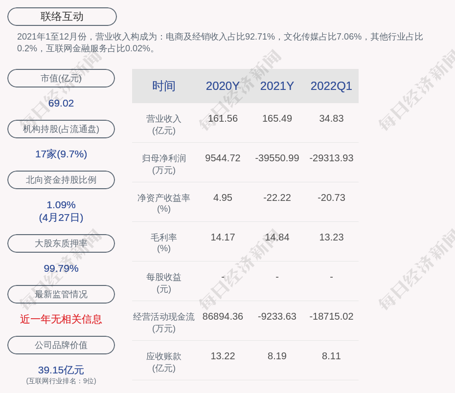Click the 时间 column header

(x=164, y=86)
